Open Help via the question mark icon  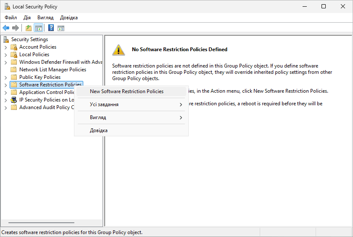[51, 28]
